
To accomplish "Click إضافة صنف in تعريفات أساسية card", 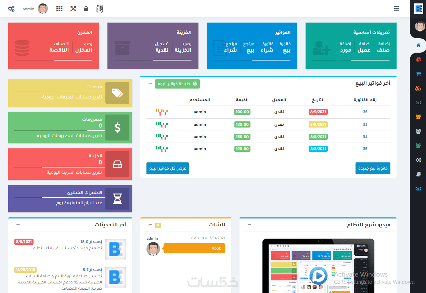I will [383, 47].
